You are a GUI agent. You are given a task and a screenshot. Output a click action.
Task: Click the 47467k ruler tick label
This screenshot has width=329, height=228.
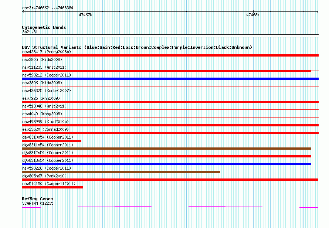pyautogui.click(x=85, y=15)
